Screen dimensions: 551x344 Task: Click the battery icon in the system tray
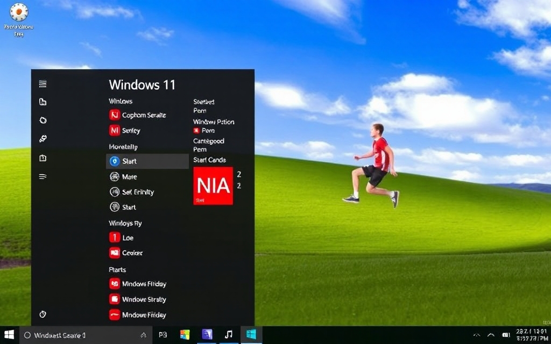coord(506,335)
